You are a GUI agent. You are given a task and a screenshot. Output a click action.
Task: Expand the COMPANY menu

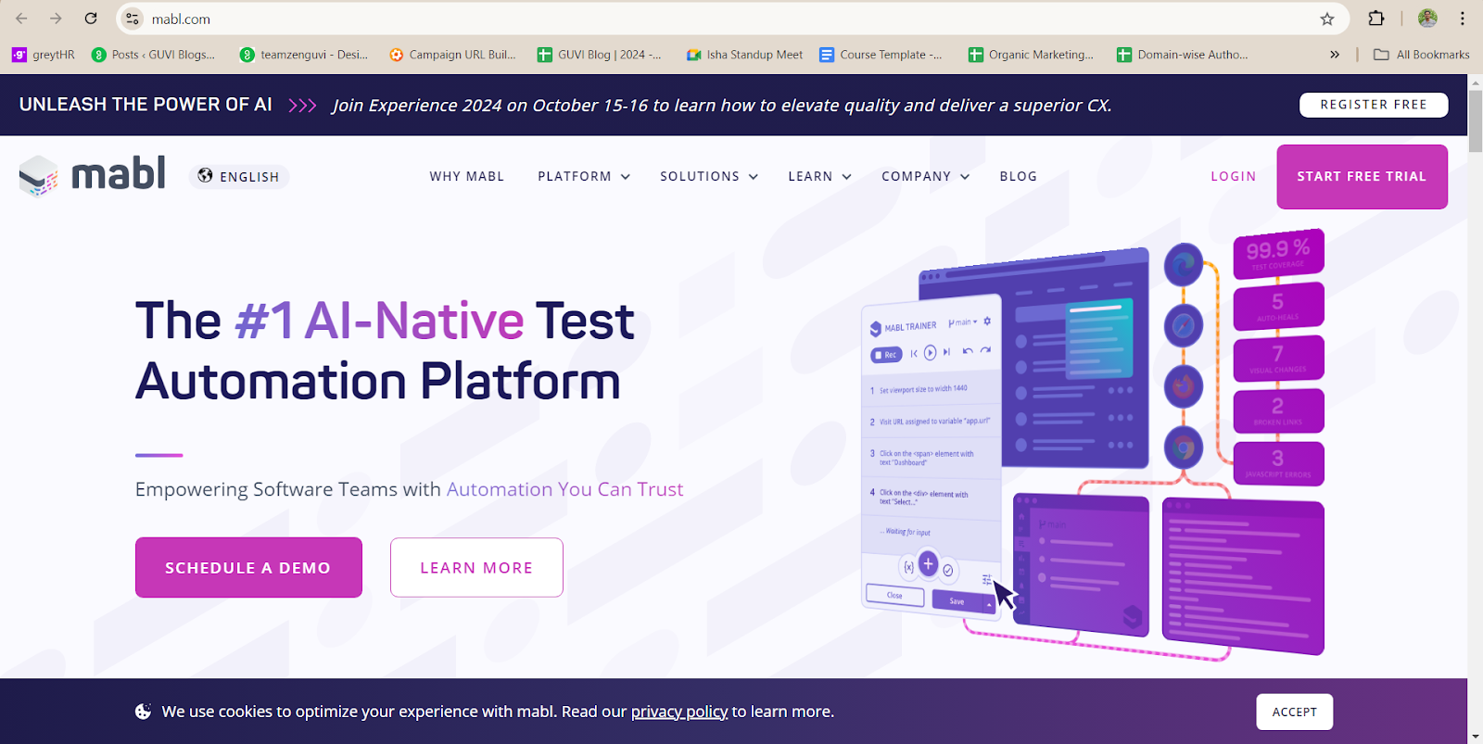click(926, 176)
